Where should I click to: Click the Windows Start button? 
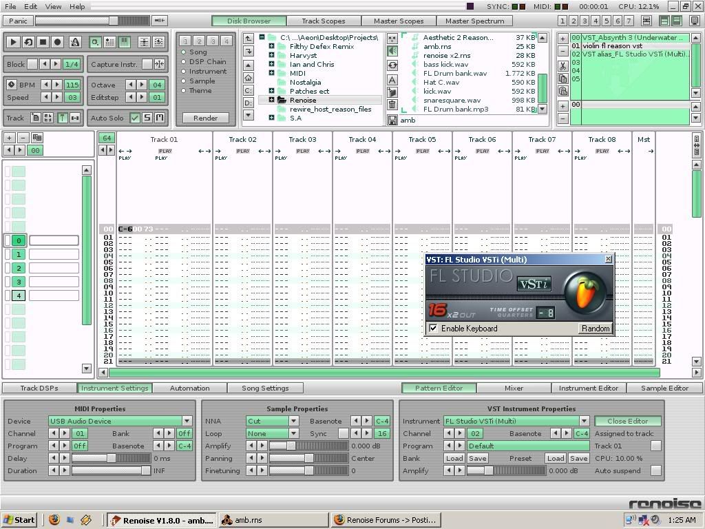point(19,520)
